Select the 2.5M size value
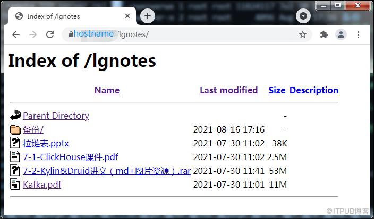Viewport: 374px width, 219px height. [277, 157]
